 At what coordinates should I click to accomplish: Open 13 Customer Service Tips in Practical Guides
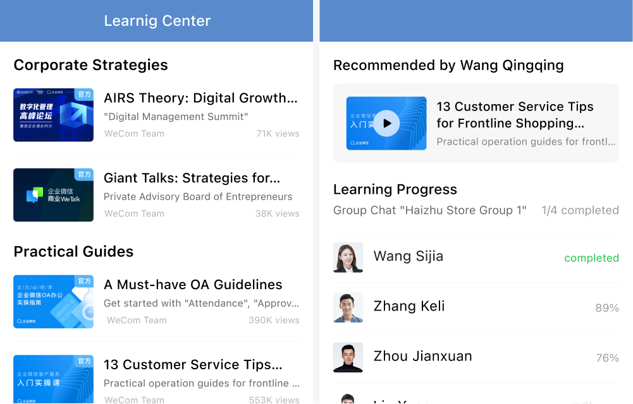(193, 364)
